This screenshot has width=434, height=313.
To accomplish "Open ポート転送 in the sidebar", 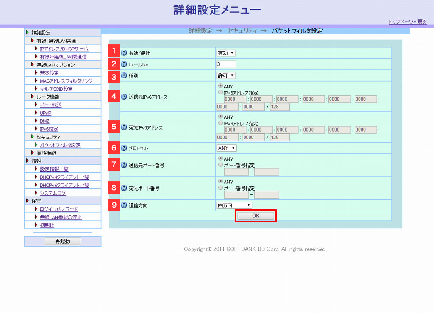I will (x=50, y=105).
